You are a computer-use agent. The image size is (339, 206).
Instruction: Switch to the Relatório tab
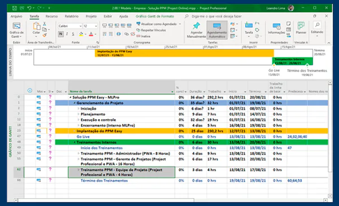click(72, 16)
